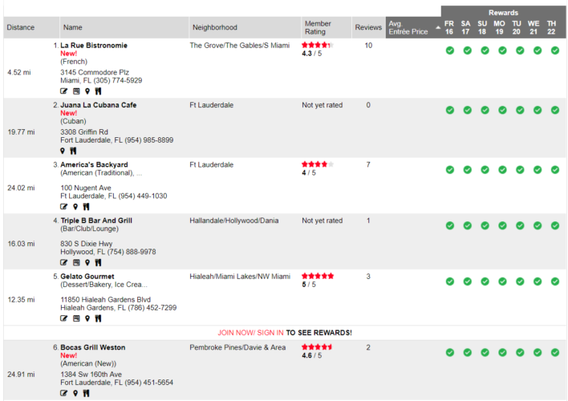Screen dimensions: 568x401
Task: Click America's Backyard Monday 19 reward checkmark
Action: [502, 169]
